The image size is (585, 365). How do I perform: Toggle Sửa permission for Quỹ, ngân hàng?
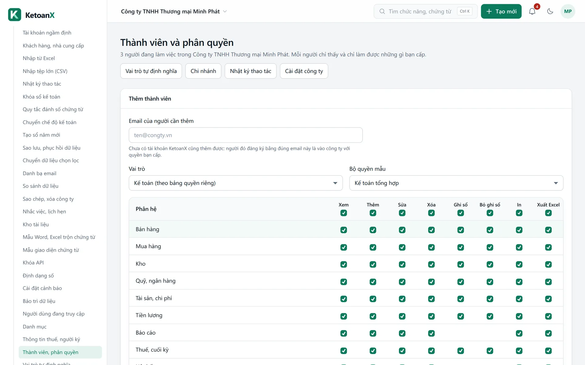(x=402, y=282)
